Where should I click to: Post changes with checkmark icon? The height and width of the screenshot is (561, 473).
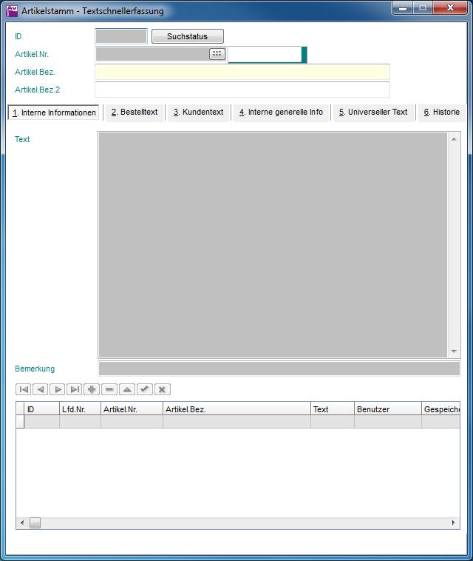click(x=145, y=389)
